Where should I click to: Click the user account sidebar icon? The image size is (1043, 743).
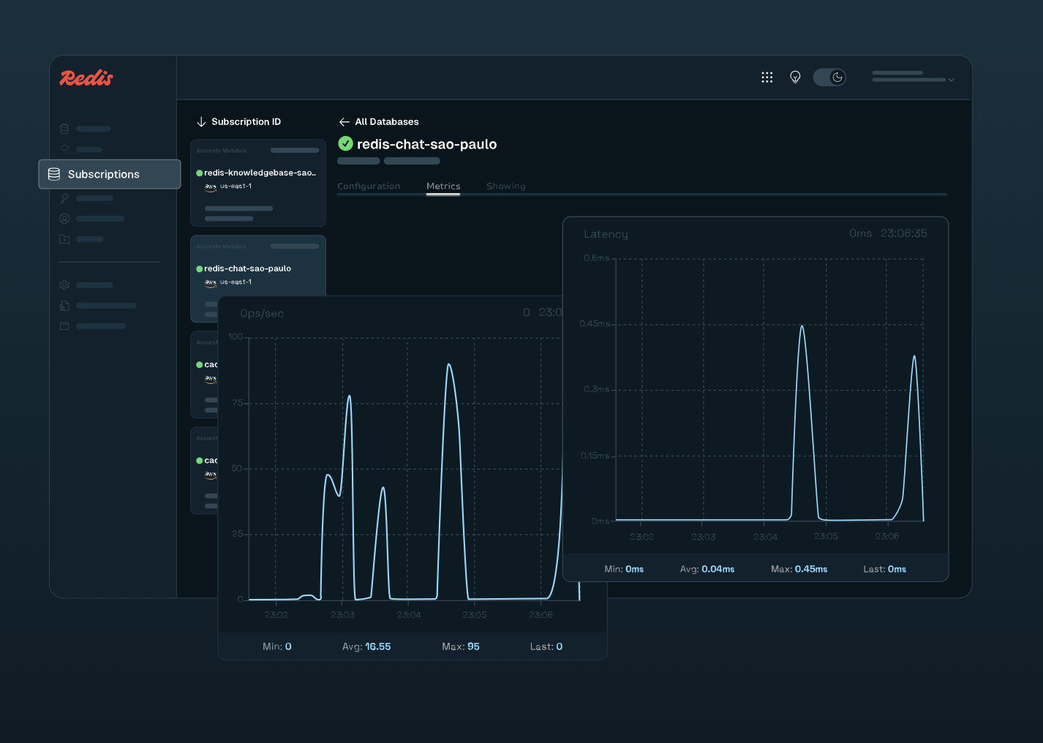[64, 219]
